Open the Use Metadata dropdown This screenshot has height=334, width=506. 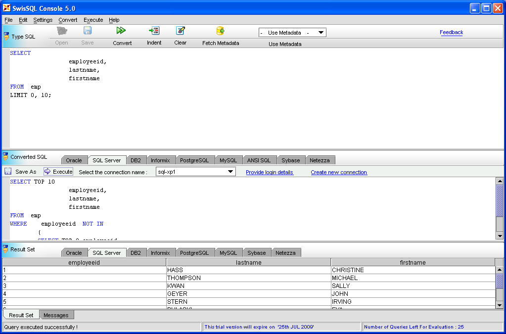pyautogui.click(x=292, y=33)
